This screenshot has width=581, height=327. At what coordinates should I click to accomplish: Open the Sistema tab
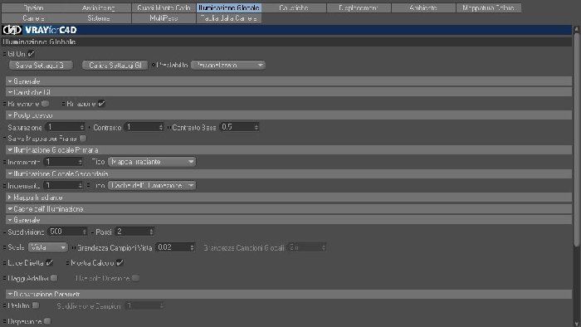click(x=99, y=18)
